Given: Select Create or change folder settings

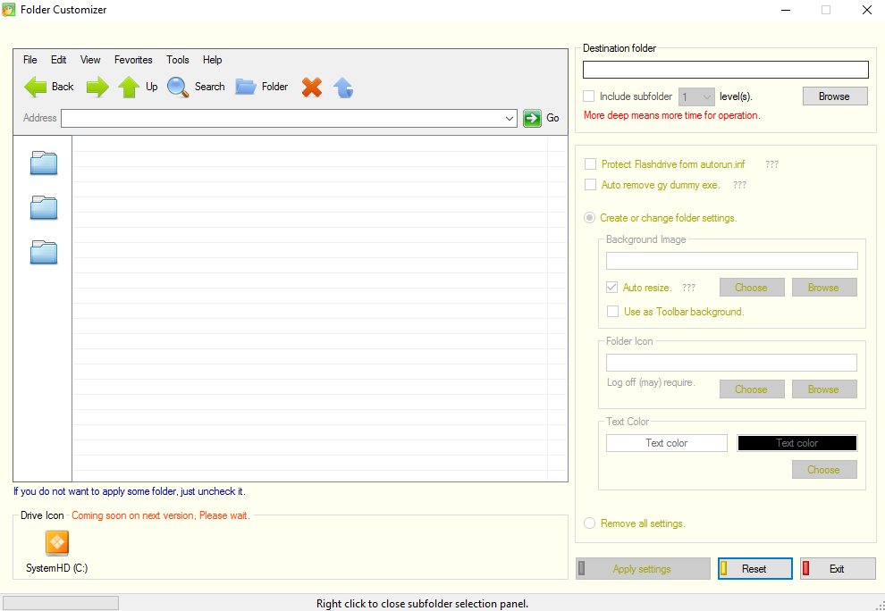Looking at the screenshot, I should pyautogui.click(x=589, y=218).
